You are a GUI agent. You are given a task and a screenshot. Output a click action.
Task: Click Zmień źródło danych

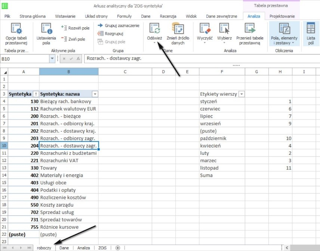(178, 34)
